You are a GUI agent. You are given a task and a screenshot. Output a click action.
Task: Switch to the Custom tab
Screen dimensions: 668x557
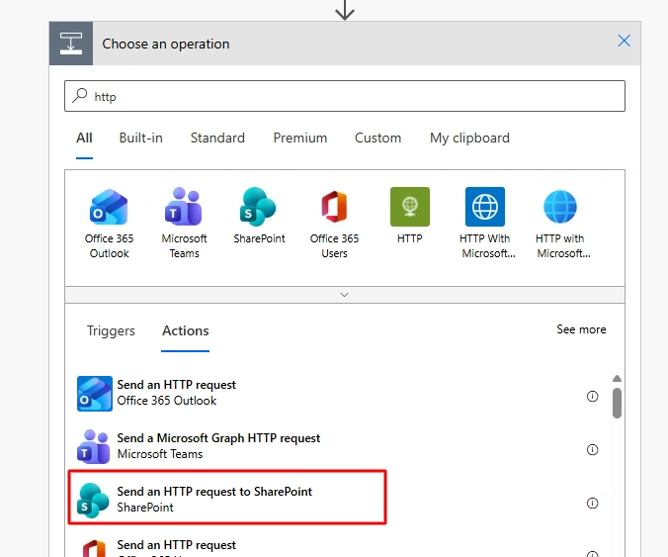(x=378, y=139)
